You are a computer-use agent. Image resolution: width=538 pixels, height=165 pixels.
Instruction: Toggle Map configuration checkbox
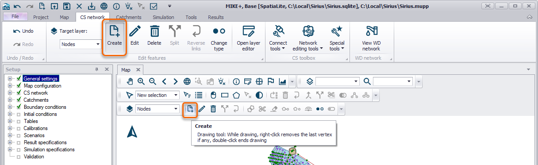[x=19, y=86]
